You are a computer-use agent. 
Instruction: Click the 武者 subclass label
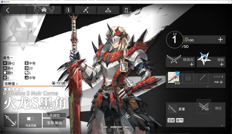[181, 109]
